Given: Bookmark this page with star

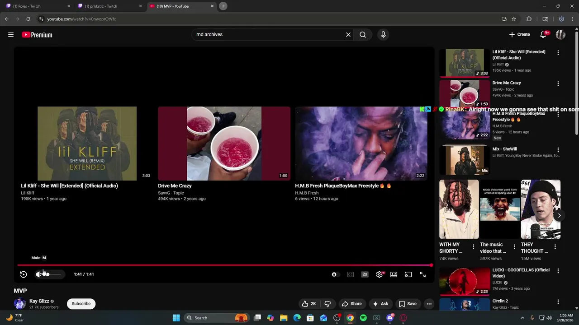Looking at the screenshot, I should (514, 19).
